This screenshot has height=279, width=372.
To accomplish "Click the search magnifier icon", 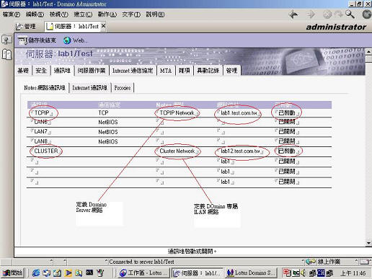I will 350,14.
